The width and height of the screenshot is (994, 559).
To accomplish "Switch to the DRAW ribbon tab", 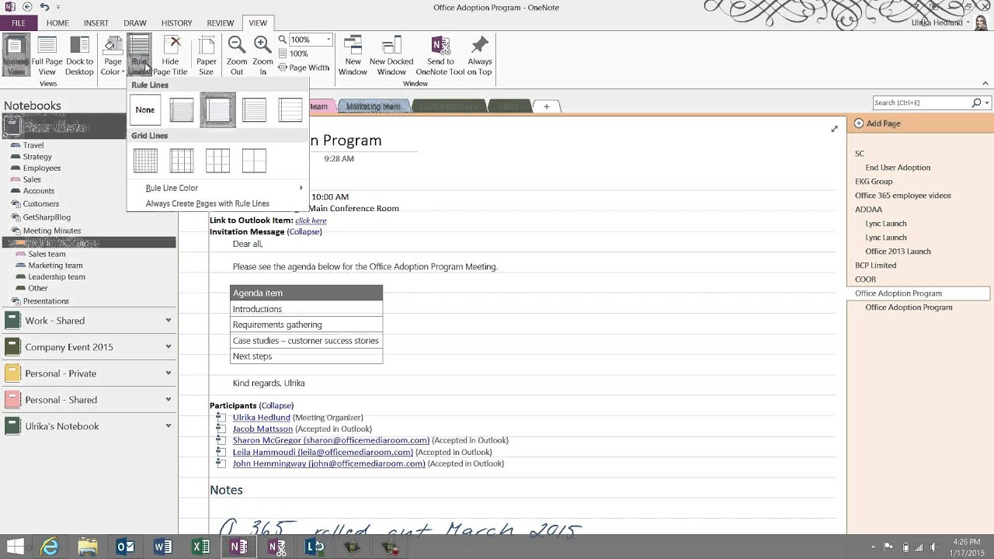I will point(135,23).
